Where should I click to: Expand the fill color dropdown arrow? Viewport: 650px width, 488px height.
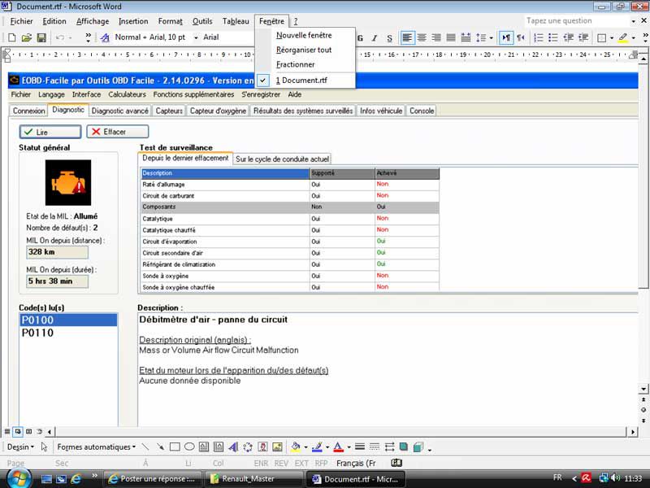(306, 447)
